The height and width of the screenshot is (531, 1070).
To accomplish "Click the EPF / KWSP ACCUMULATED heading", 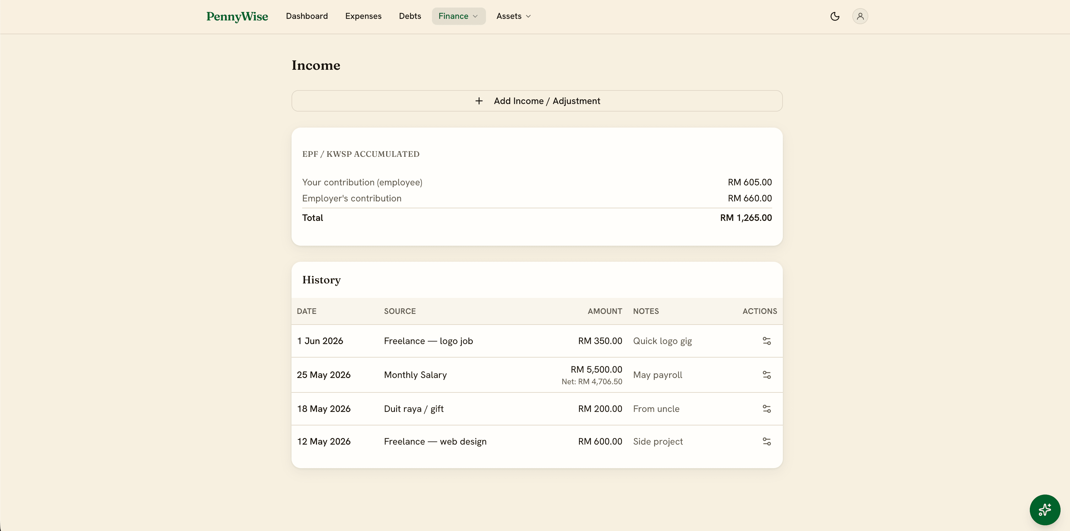I will point(361,154).
